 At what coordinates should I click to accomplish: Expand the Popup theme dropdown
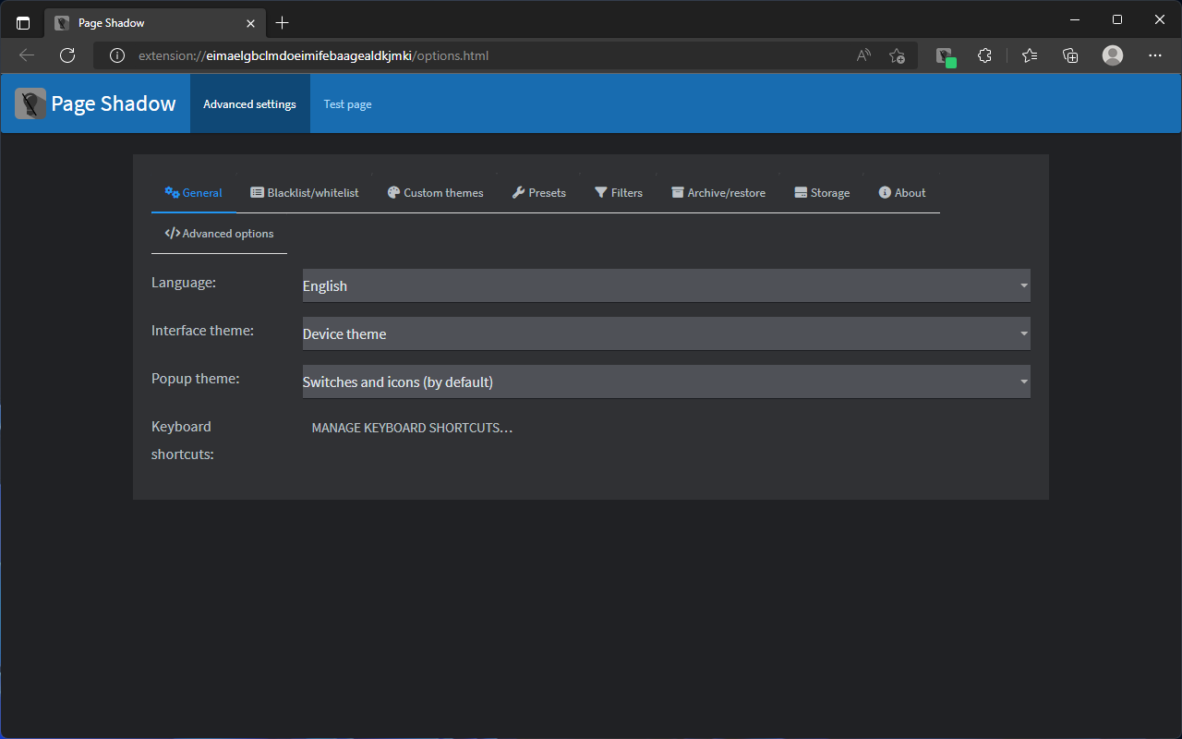(666, 382)
